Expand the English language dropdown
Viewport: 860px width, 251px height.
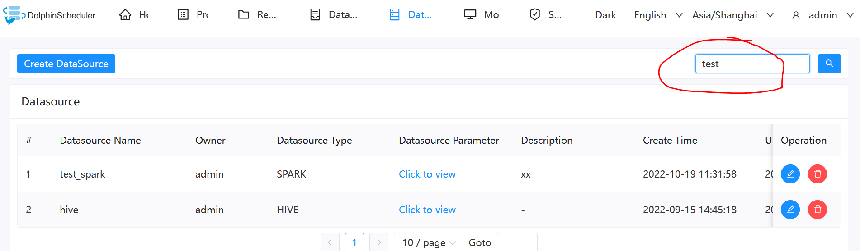coord(658,15)
